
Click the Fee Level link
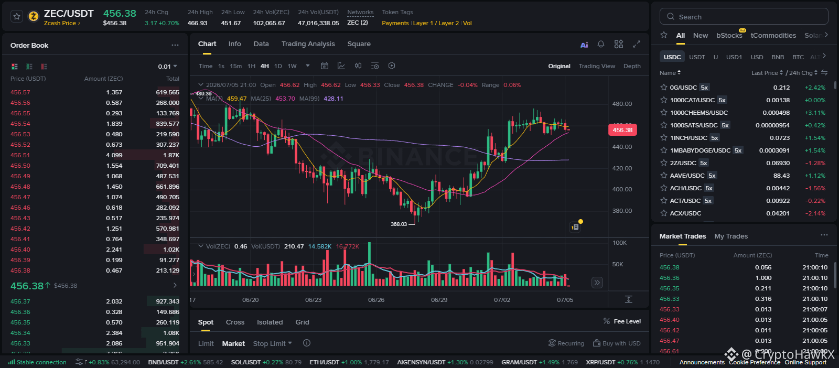622,321
